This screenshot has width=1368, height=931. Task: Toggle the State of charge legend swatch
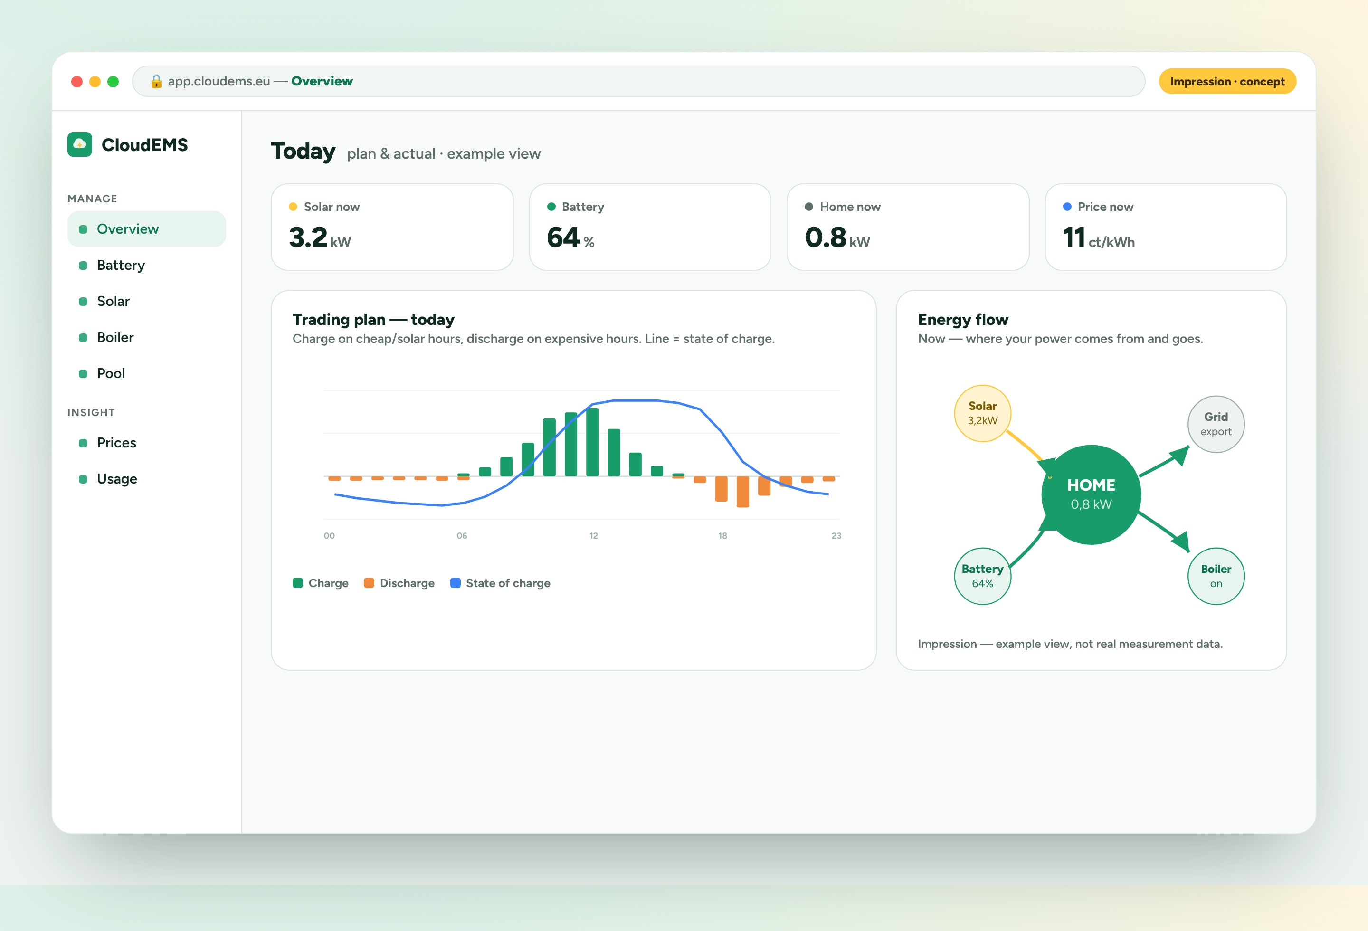[x=455, y=583]
